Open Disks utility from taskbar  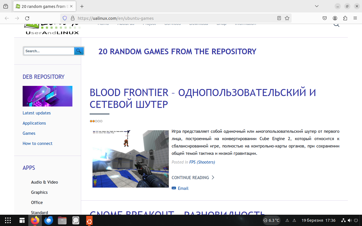point(76,220)
